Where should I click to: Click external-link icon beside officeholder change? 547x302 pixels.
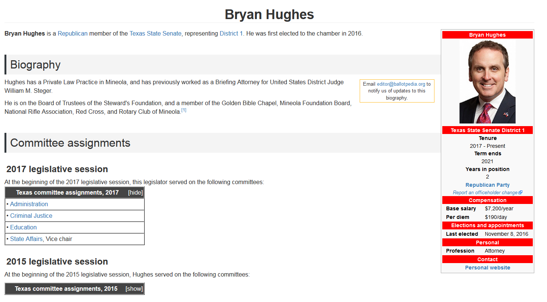[x=520, y=192]
